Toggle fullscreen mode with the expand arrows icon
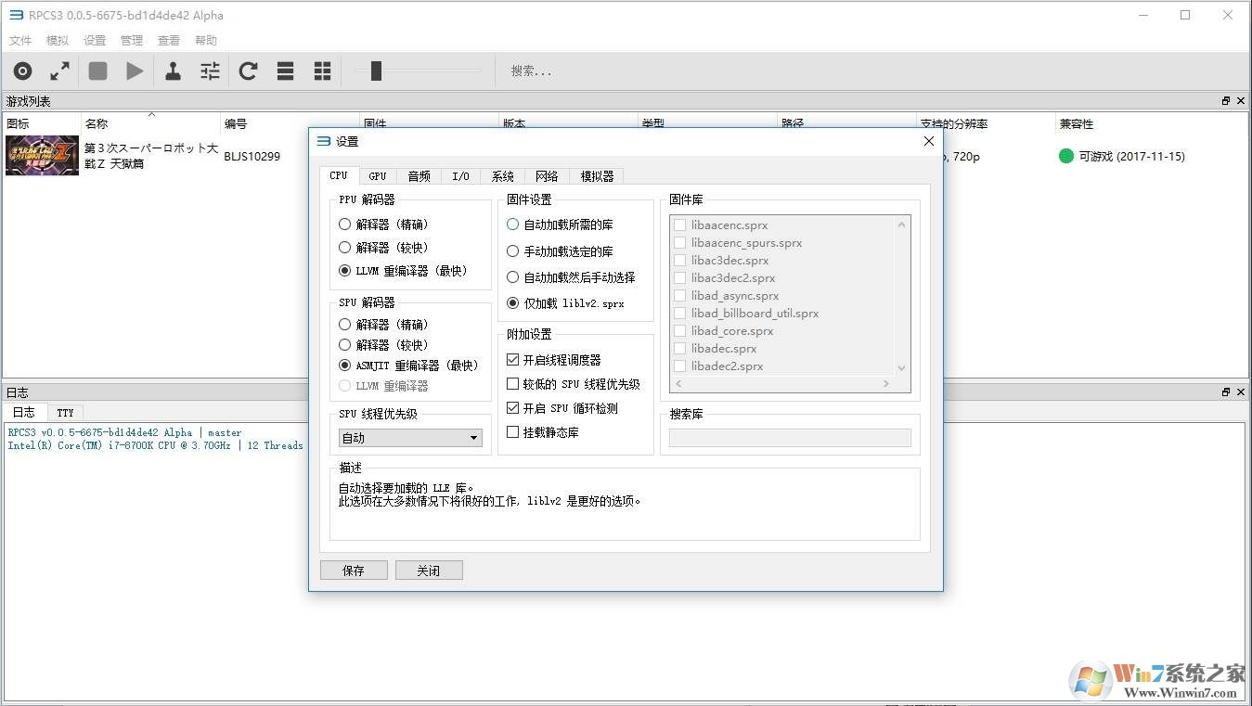 [59, 71]
